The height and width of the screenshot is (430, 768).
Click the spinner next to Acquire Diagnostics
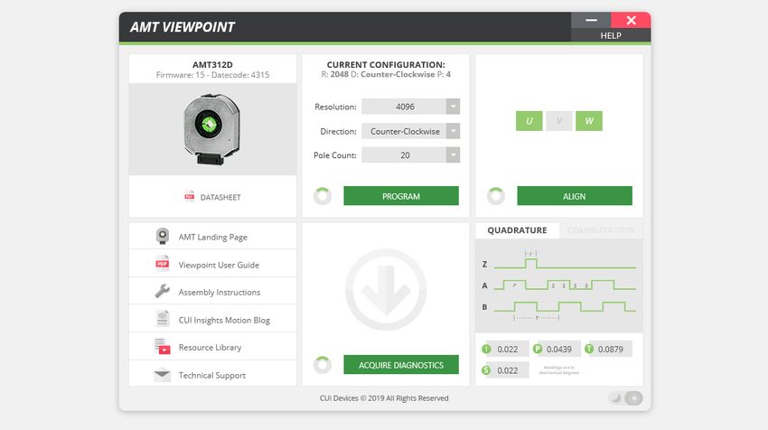tap(323, 364)
